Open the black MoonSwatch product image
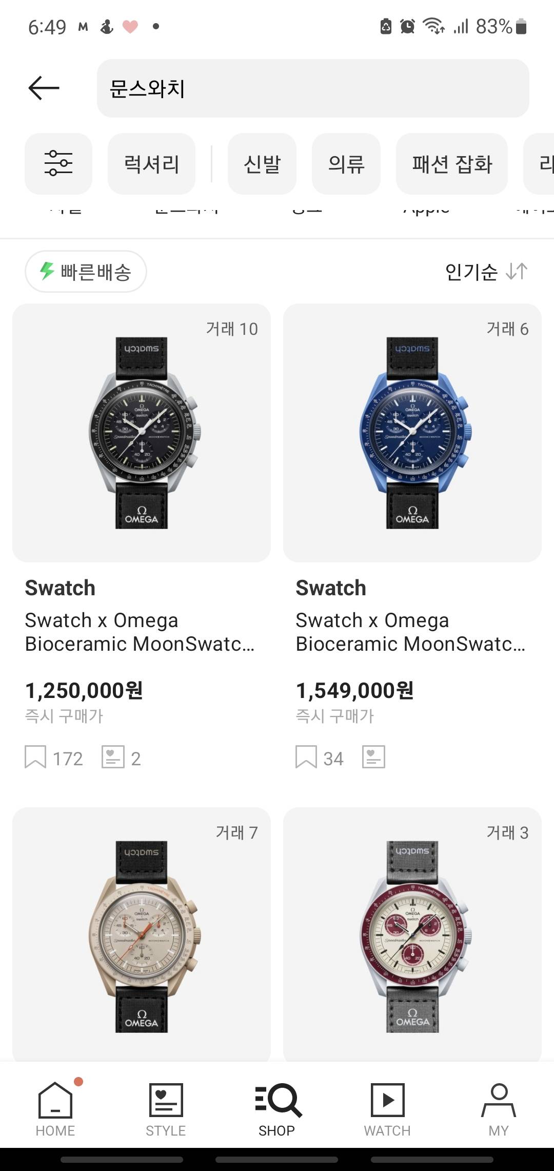 point(142,433)
